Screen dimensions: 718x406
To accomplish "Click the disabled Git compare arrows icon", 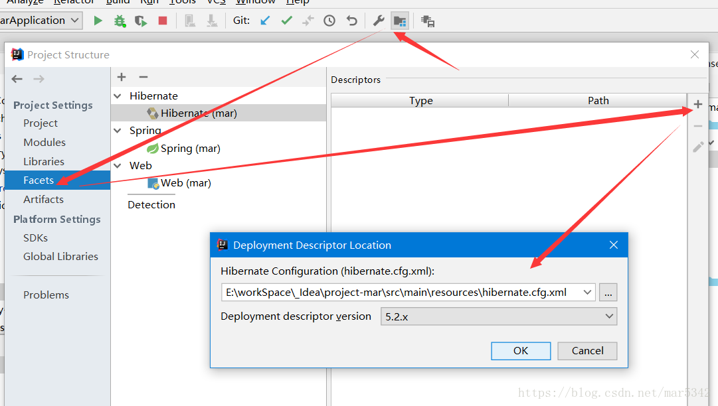I will (308, 21).
